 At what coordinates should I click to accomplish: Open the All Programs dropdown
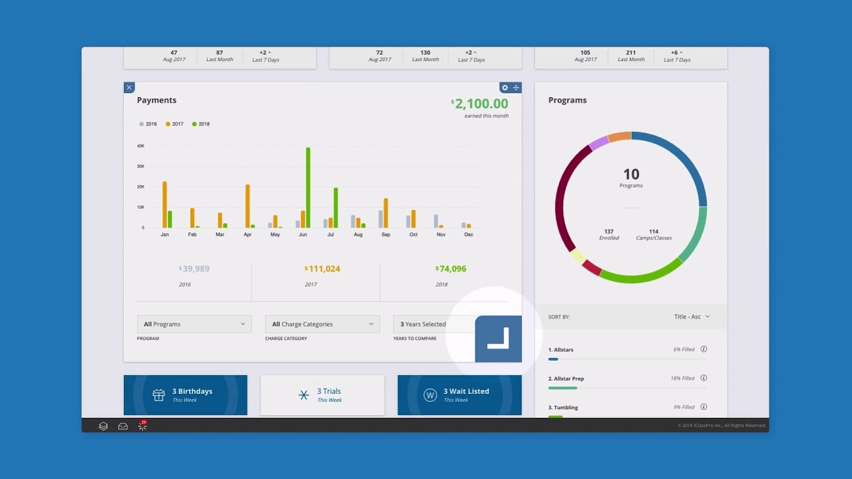coord(194,324)
